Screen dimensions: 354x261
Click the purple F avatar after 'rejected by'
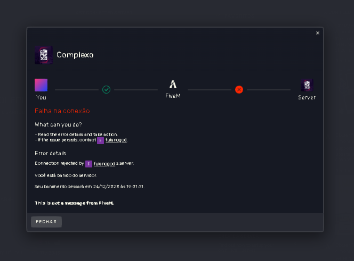click(x=88, y=164)
